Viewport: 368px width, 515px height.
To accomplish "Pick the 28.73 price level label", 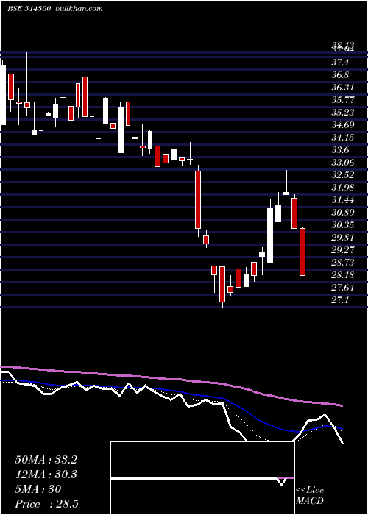I will pyautogui.click(x=342, y=262).
